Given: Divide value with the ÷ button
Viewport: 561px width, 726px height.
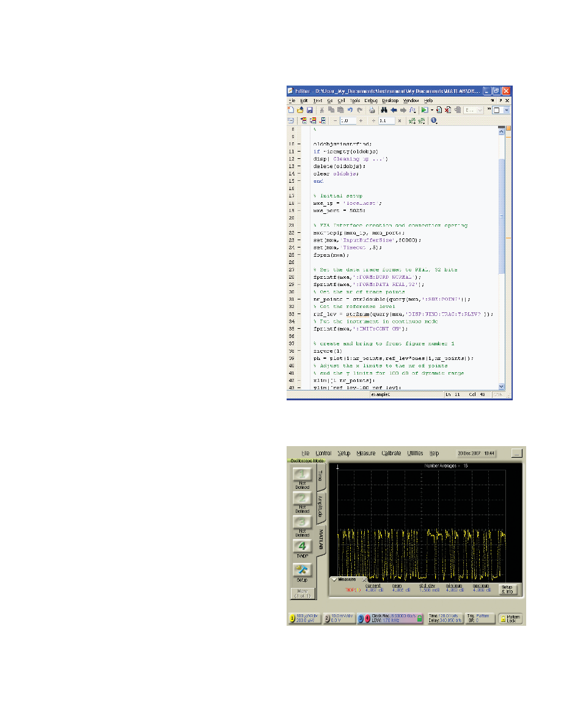Looking at the screenshot, I should pos(373,121).
